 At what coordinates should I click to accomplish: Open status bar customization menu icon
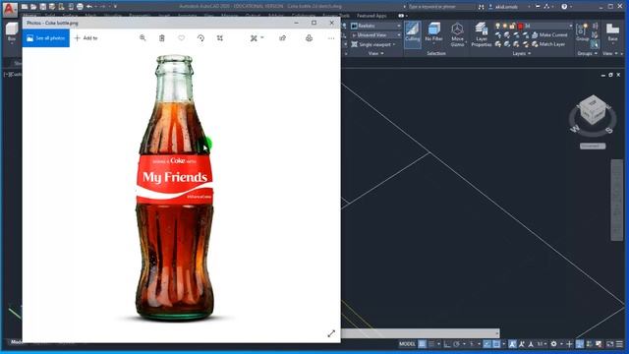coord(620,344)
